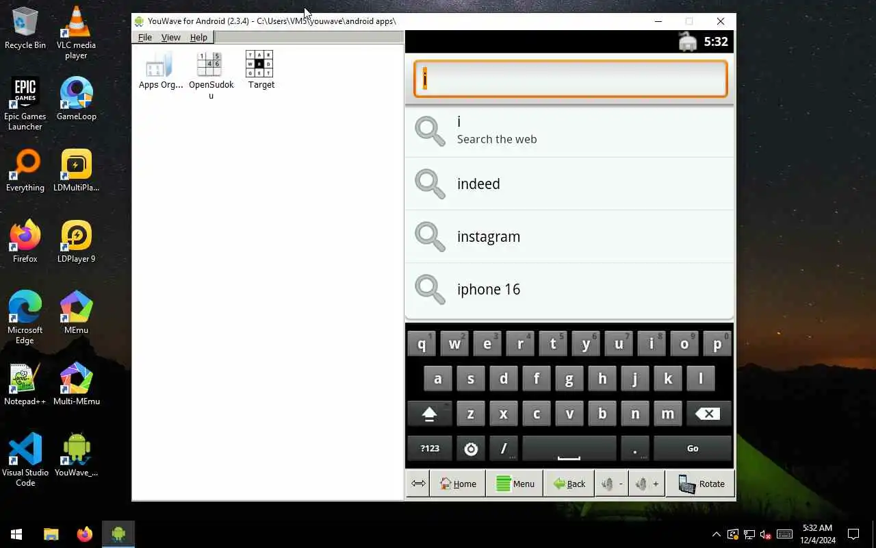Tap the slash key on the keyboard

504,449
